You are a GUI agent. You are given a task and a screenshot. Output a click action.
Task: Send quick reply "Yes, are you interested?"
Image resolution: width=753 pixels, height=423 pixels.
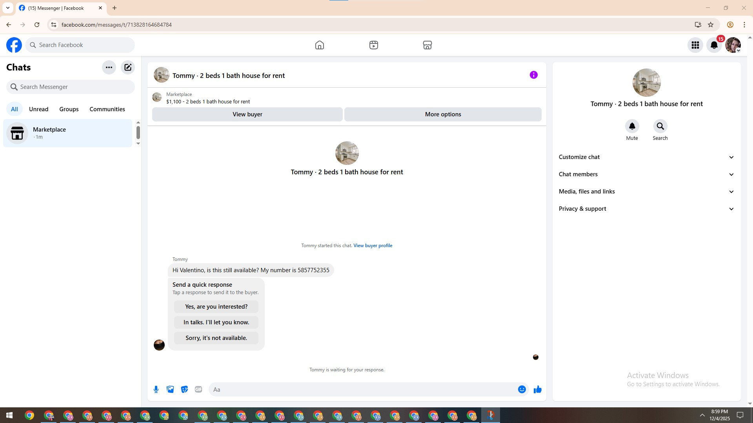tap(216, 307)
